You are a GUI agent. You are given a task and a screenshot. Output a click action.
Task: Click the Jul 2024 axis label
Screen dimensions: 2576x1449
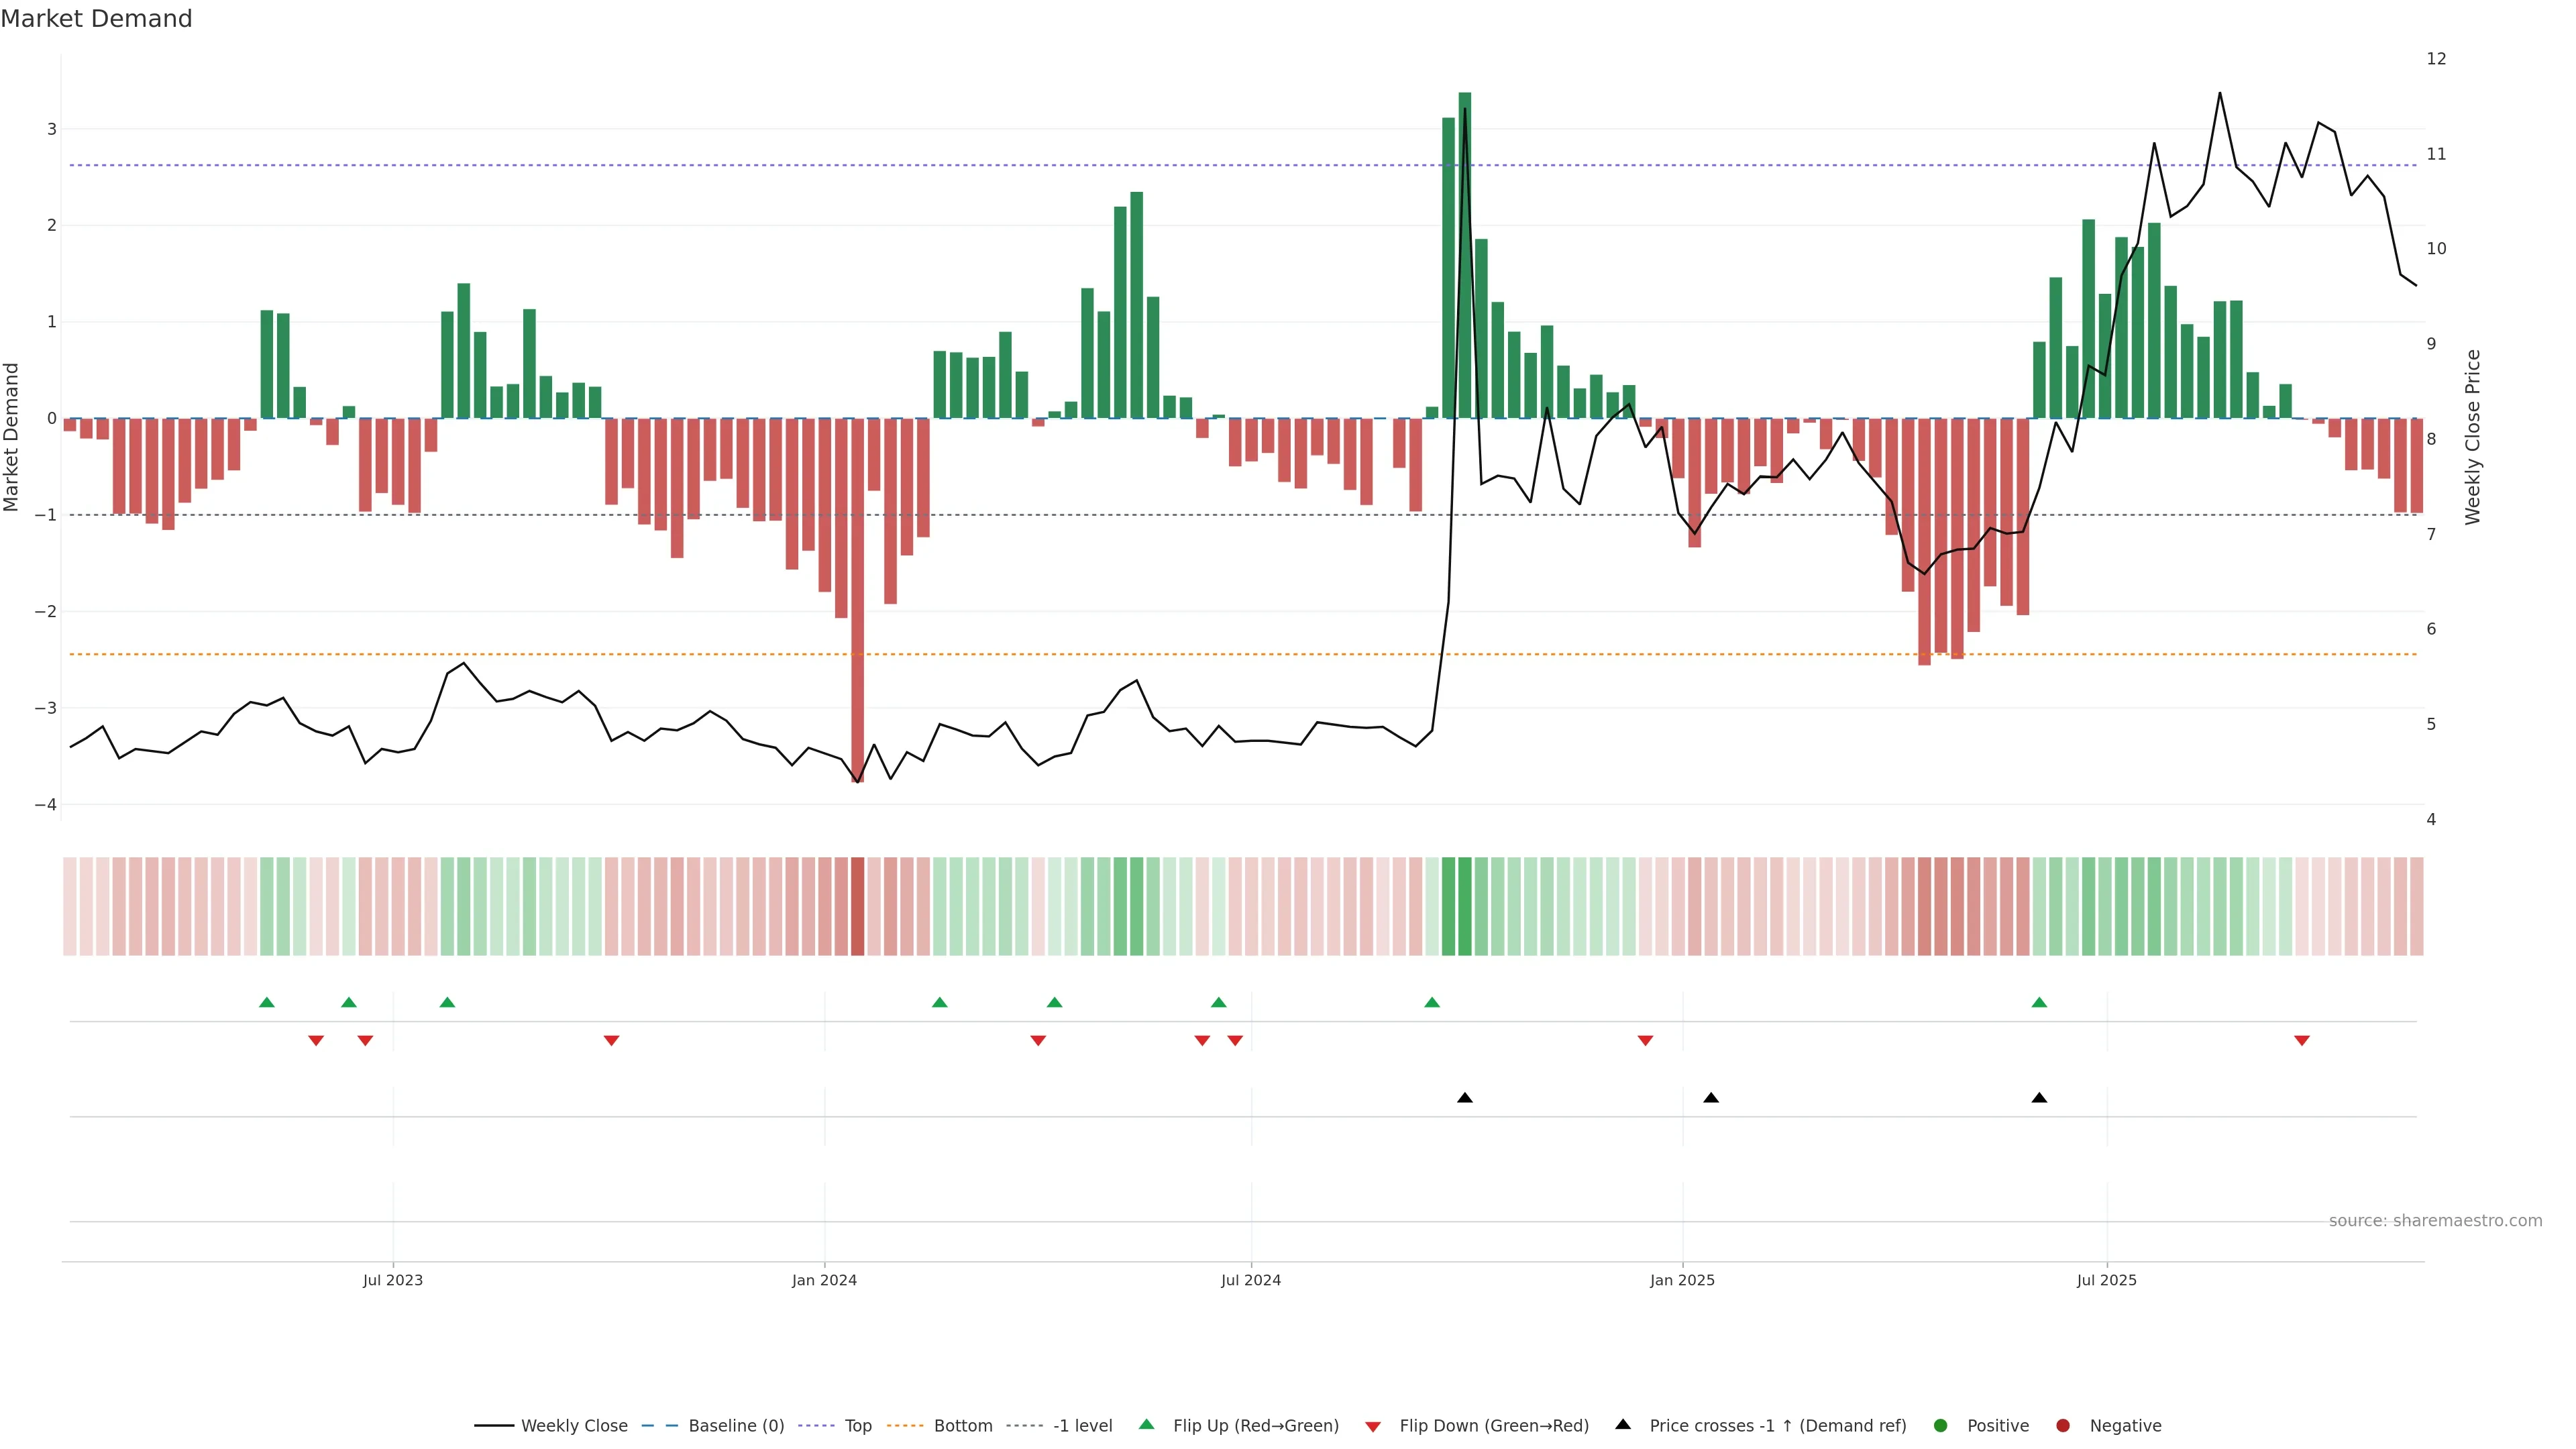[x=1251, y=1280]
